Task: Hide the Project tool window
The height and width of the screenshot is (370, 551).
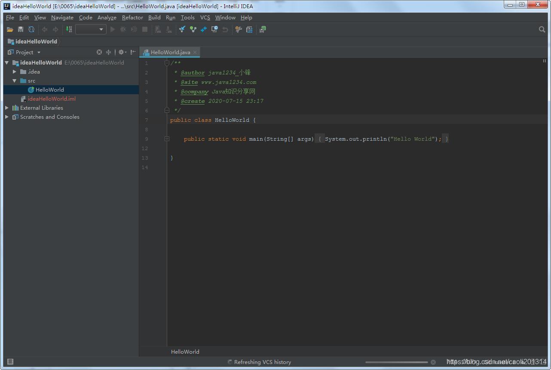Action: (x=133, y=52)
